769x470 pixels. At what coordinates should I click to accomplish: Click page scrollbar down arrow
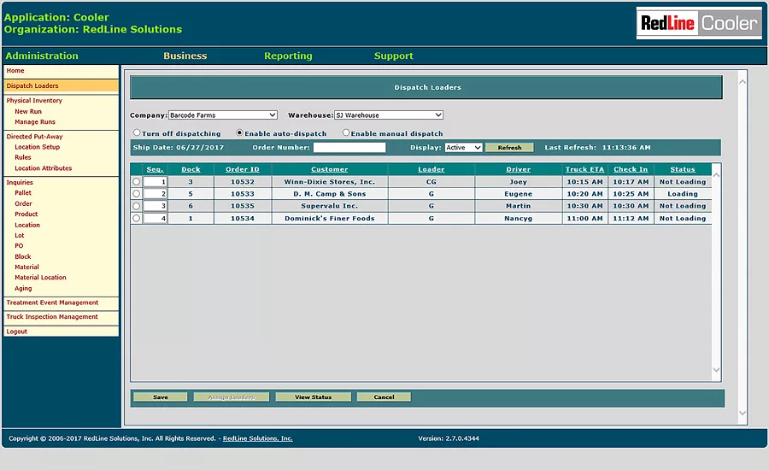(x=743, y=413)
